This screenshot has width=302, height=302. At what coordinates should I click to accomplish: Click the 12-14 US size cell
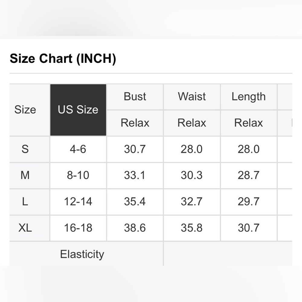(78, 202)
